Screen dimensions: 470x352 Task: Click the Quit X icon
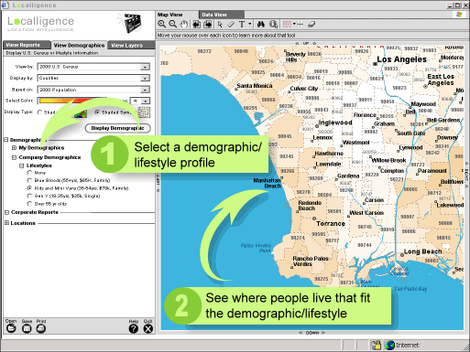[148, 328]
